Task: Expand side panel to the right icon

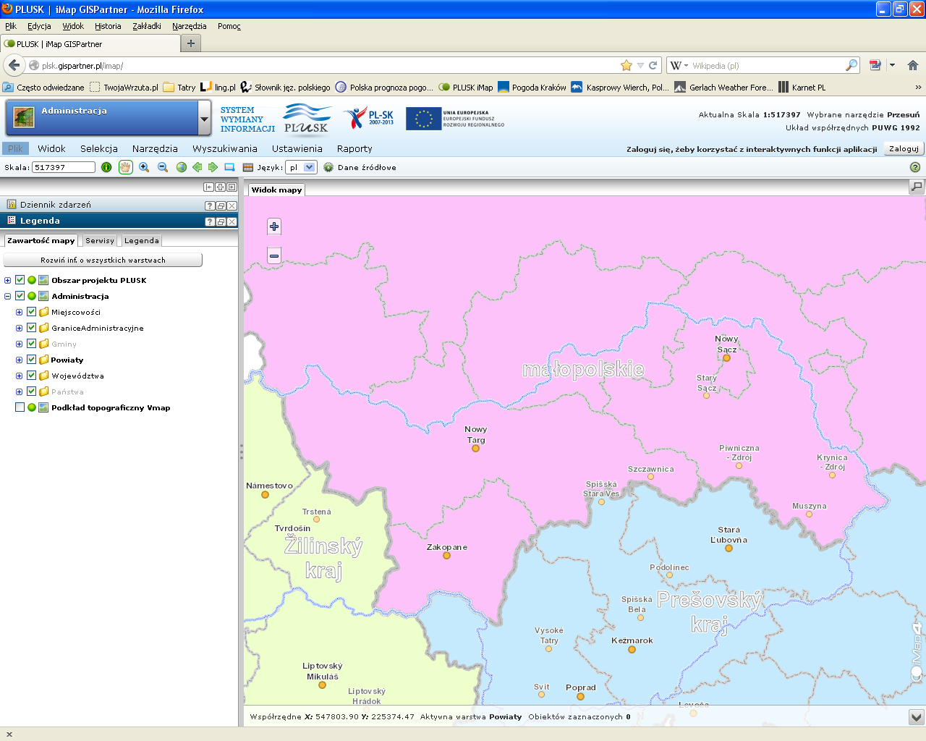Action: [x=231, y=187]
